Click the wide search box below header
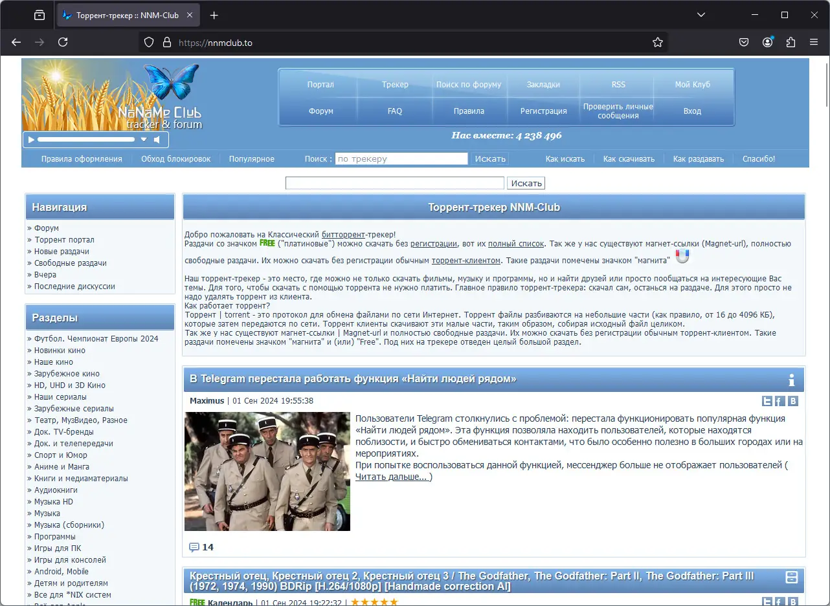The image size is (830, 606). coord(395,183)
